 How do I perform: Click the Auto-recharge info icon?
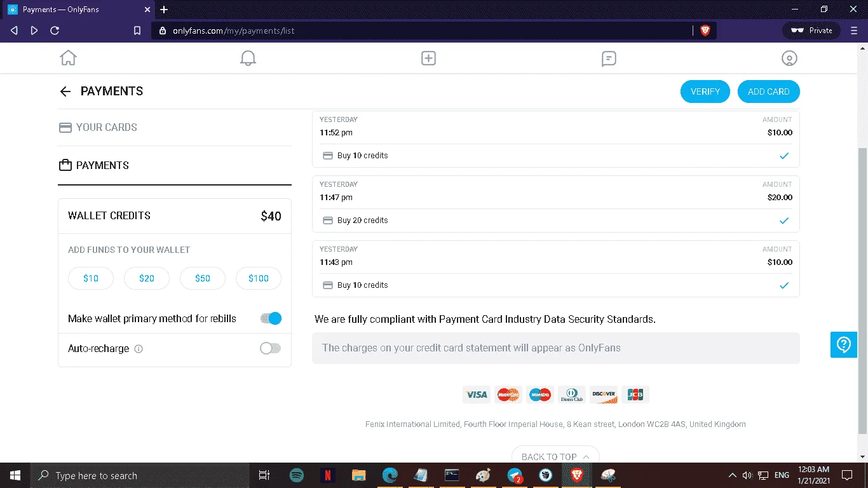click(x=139, y=349)
